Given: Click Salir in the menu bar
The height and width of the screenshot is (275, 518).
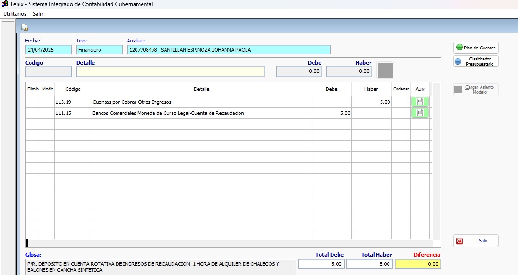Looking at the screenshot, I should [x=38, y=14].
